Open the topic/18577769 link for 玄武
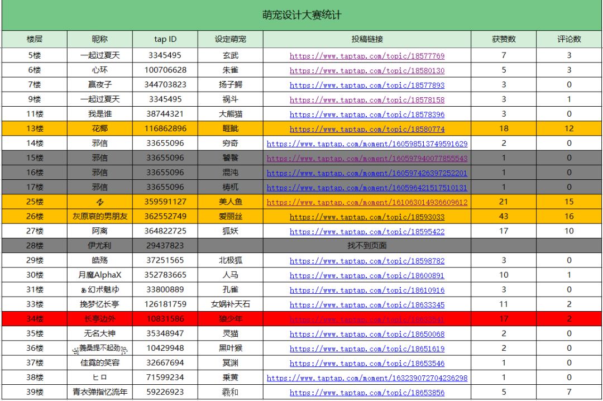 click(x=367, y=56)
